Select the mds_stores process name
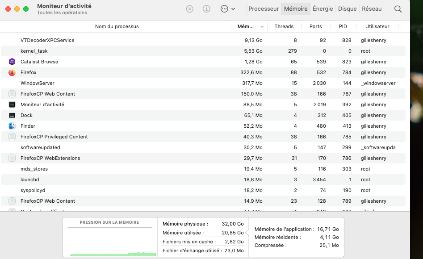This screenshot has width=423, height=259. [x=34, y=169]
